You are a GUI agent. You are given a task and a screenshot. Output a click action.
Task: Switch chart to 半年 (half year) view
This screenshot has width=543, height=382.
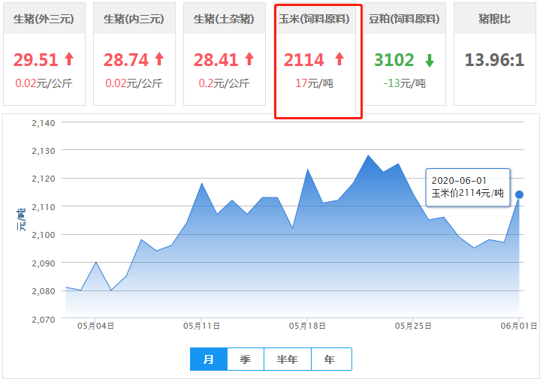pyautogui.click(x=288, y=359)
